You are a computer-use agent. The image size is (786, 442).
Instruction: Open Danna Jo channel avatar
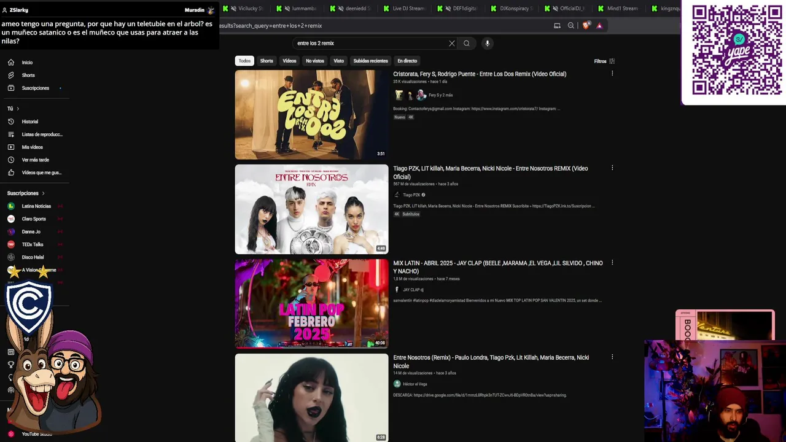coord(11,231)
